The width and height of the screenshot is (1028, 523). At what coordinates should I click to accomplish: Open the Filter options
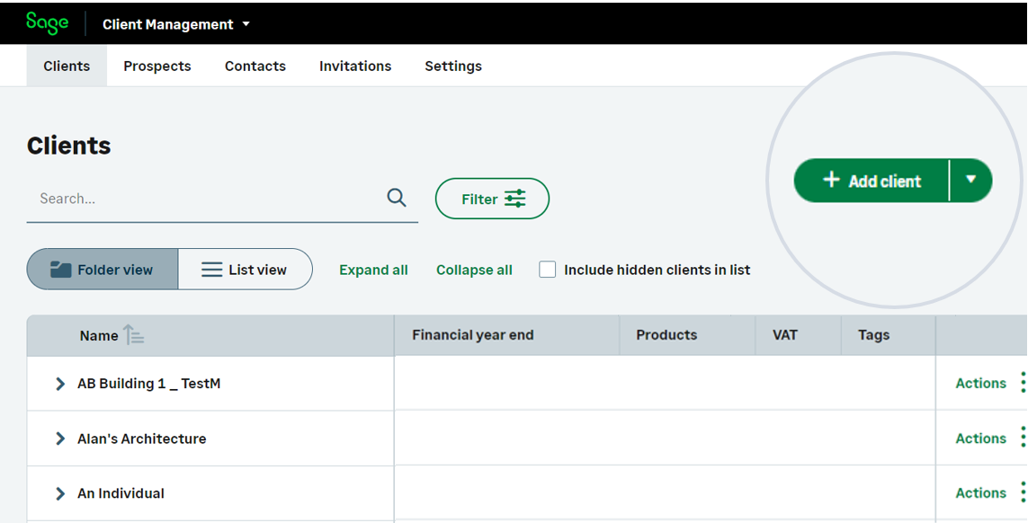click(x=492, y=199)
